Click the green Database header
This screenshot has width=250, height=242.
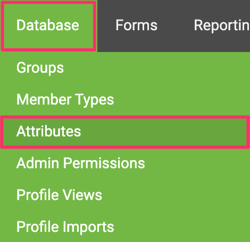(x=48, y=25)
